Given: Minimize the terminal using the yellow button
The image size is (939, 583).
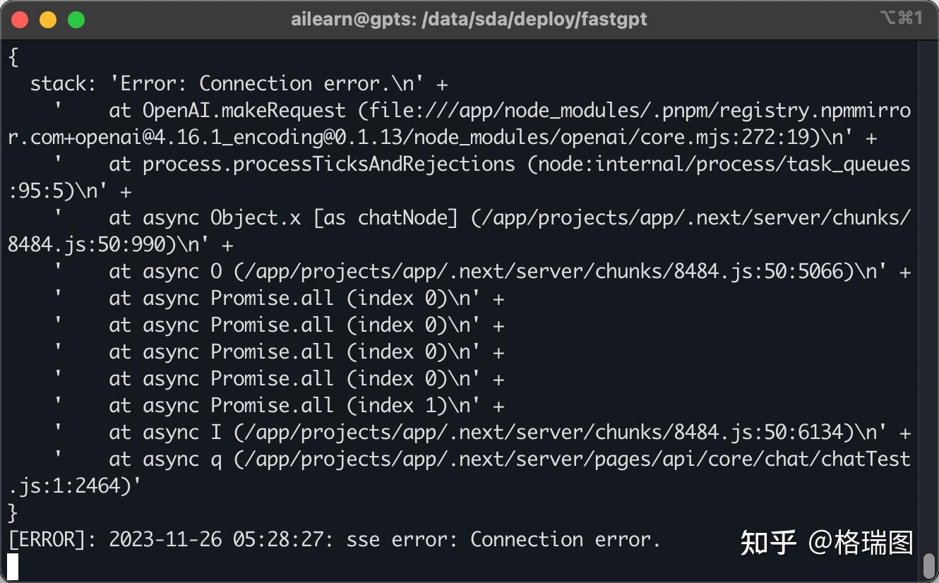Looking at the screenshot, I should [48, 20].
